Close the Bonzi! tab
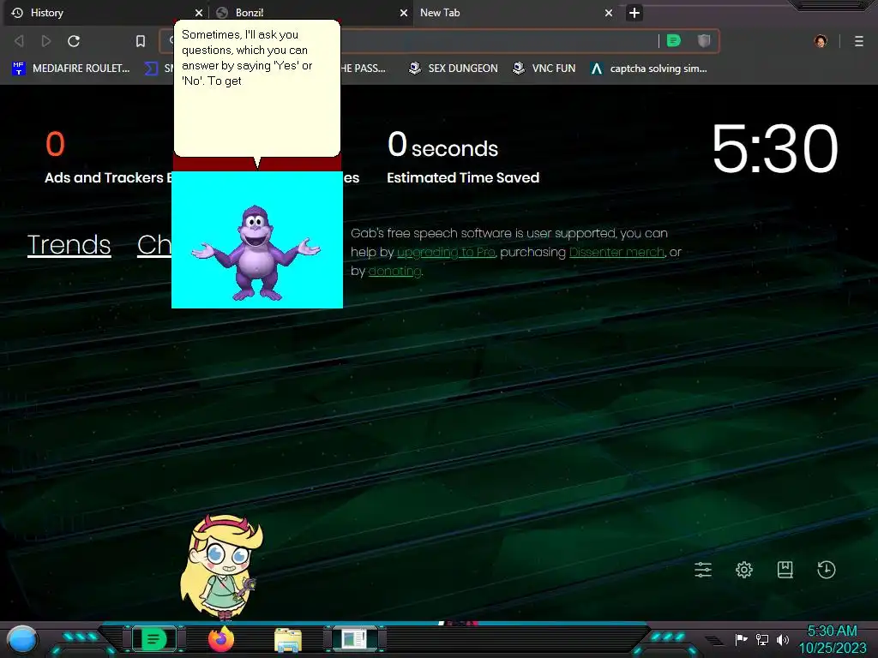 404,13
